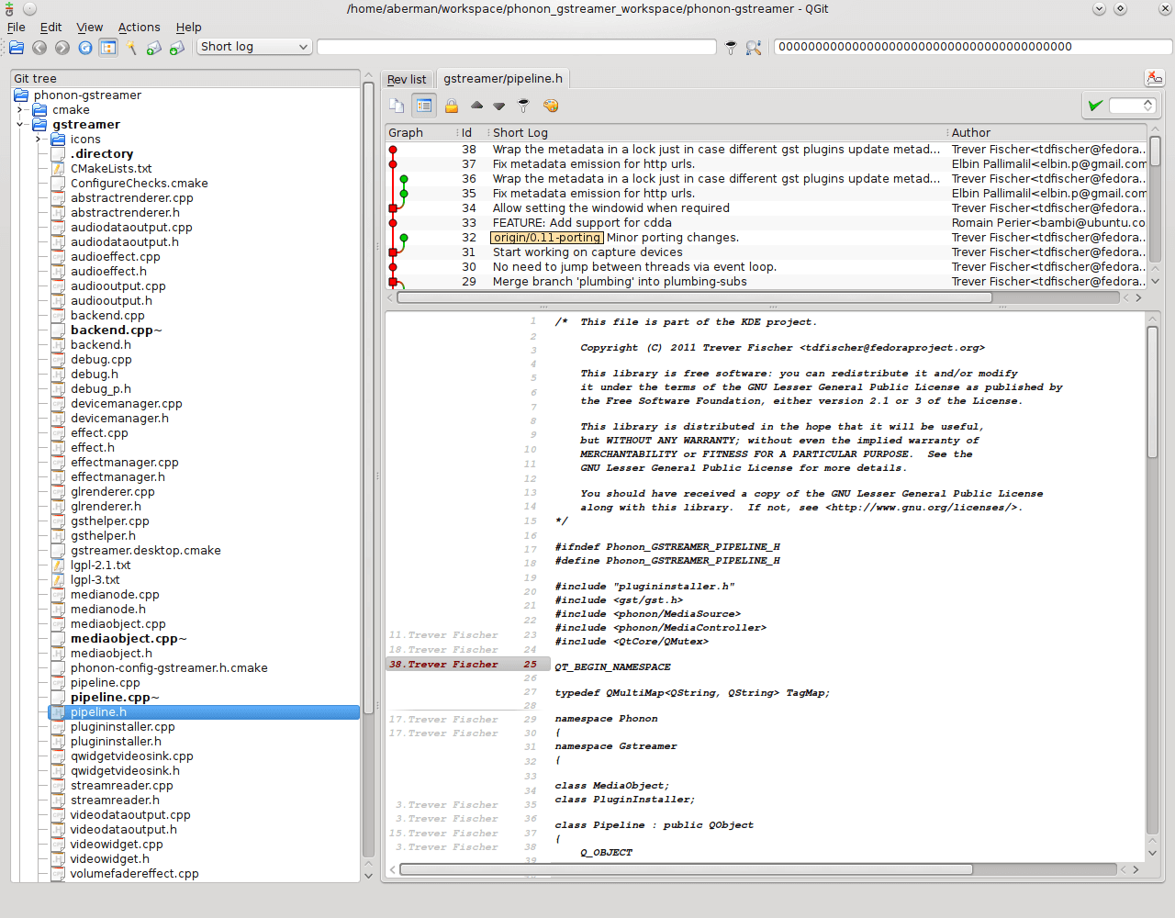1175x918 pixels.
Task: Click the Author column header
Action: pos(1047,133)
